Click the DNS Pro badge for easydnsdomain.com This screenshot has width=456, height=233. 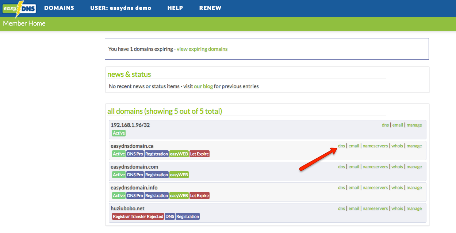point(135,175)
